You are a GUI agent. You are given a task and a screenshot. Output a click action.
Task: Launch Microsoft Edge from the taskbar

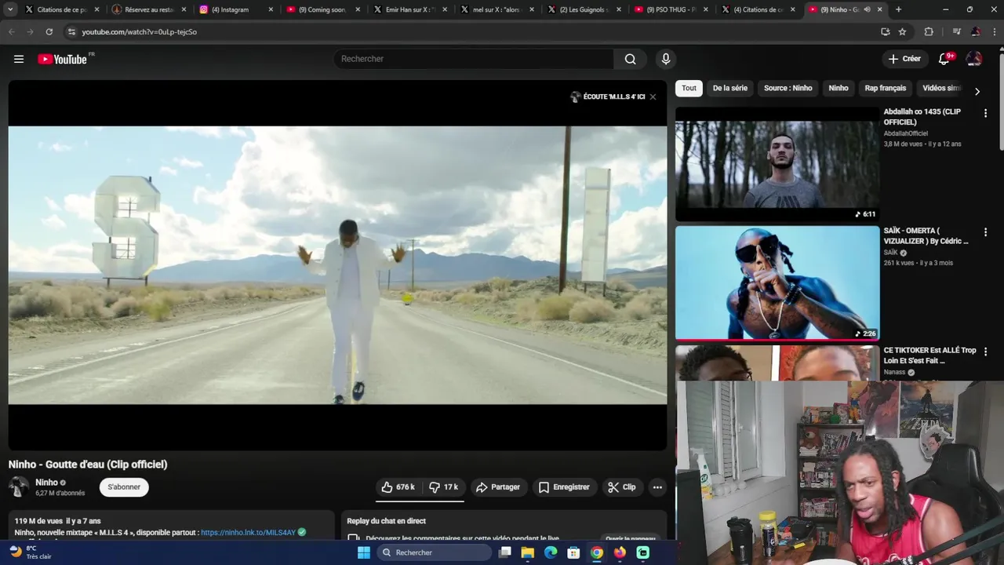click(x=551, y=552)
